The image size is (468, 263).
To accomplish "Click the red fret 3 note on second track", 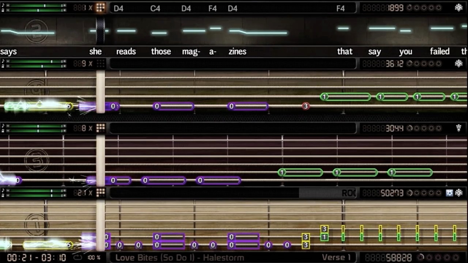I will pos(306,106).
